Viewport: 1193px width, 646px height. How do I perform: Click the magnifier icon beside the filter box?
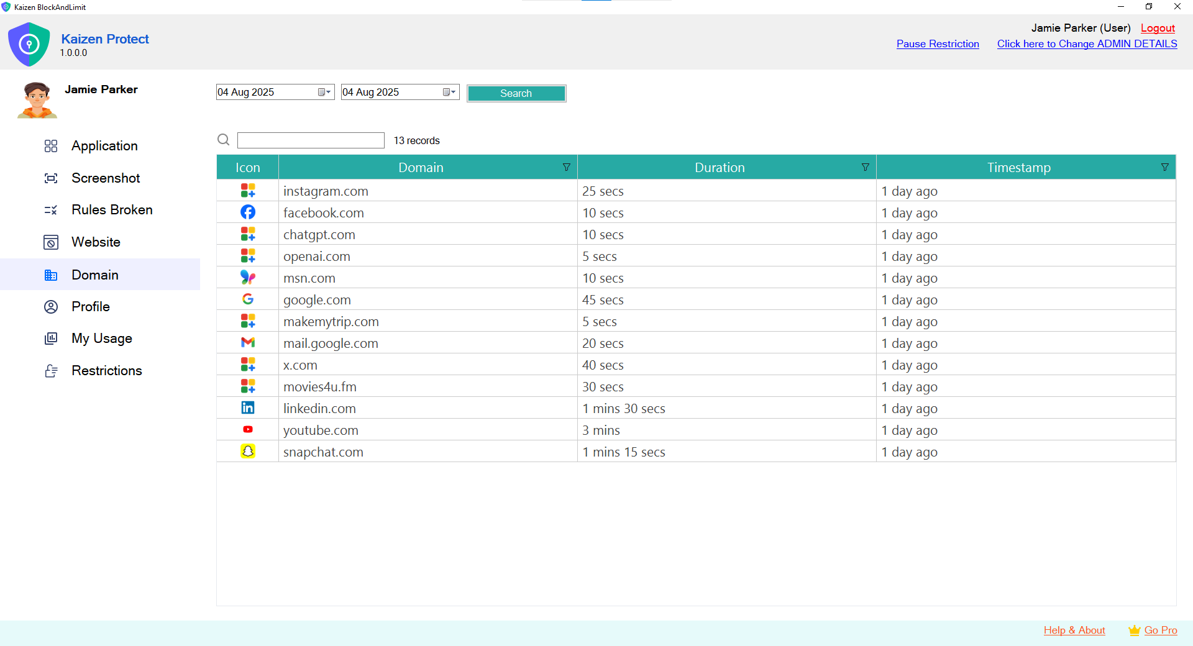click(224, 140)
